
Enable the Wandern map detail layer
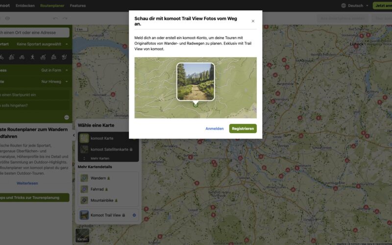108,178
